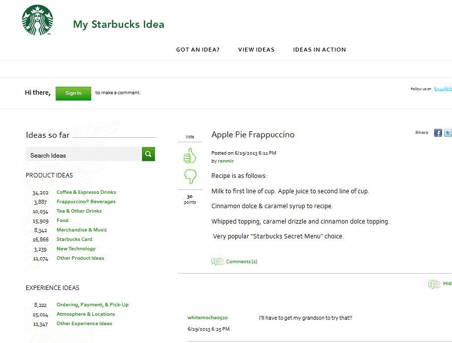Click the Hide comments bubble icon
Screen dimensions: 452x343
point(434,284)
